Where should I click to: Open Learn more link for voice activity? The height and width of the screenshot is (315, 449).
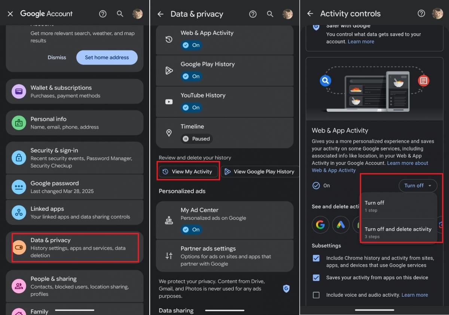[x=415, y=295]
